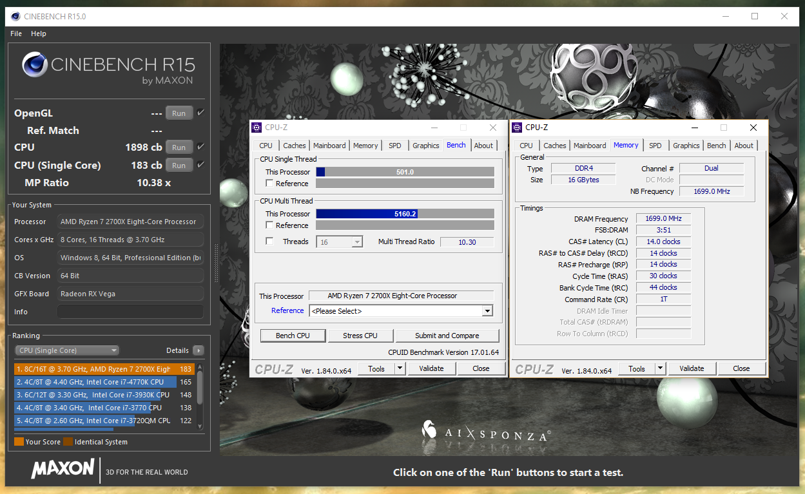Image resolution: width=805 pixels, height=494 pixels.
Task: Run the CPU (Single Core) test
Action: [x=179, y=166]
